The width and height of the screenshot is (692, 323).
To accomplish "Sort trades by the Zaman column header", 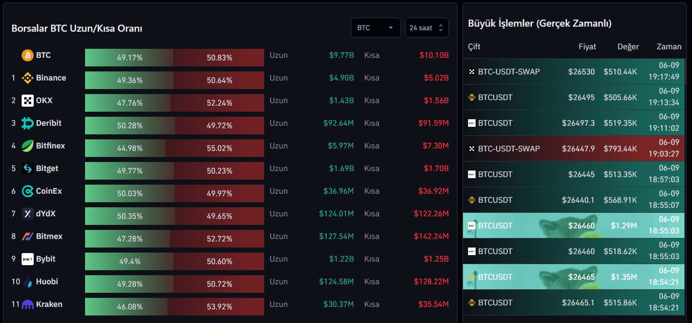I will [669, 47].
